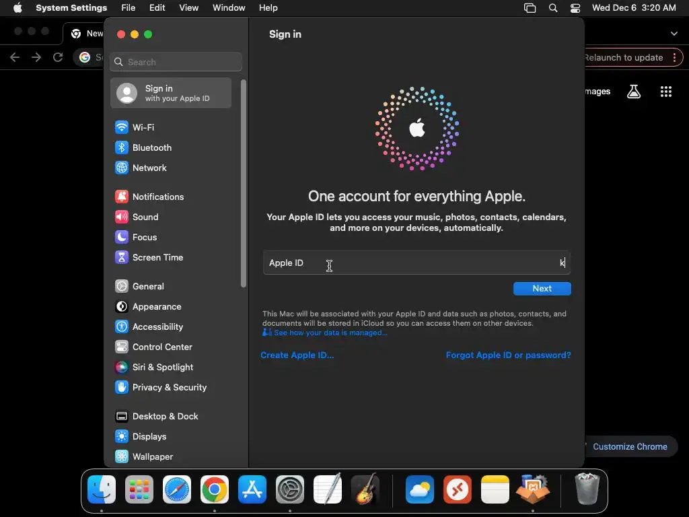Viewport: 689px width, 517px height.
Task: Click Chrome reload button
Action: (x=58, y=57)
